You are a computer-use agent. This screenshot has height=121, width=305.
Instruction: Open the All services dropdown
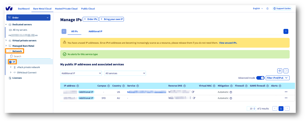[125, 73]
